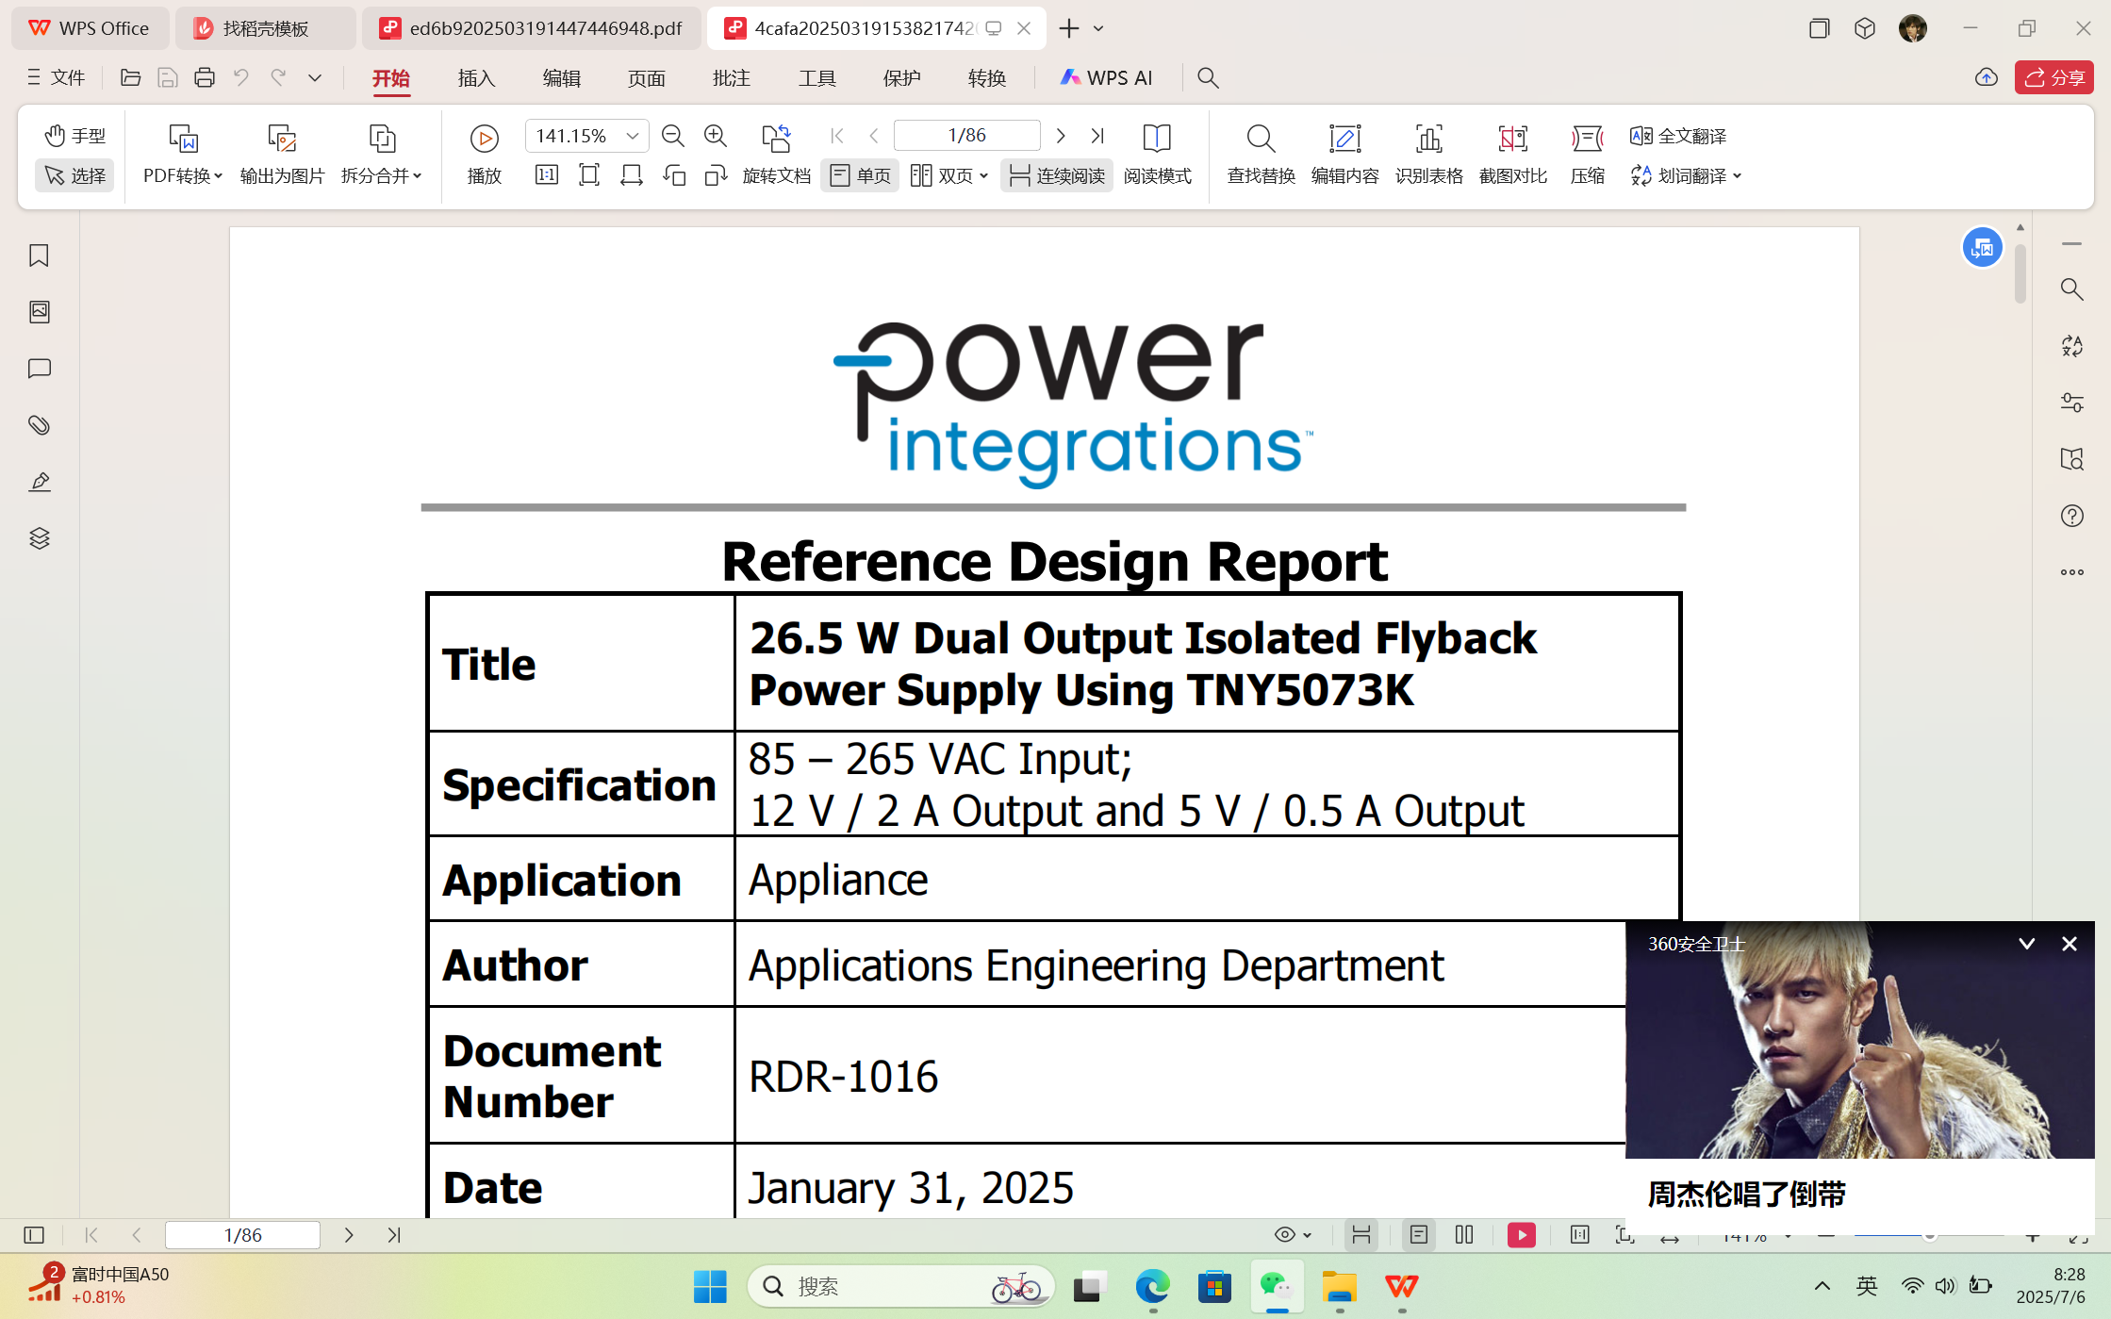Image resolution: width=2111 pixels, height=1319 pixels.
Task: Activate the Select (选择) tool
Action: 74,175
